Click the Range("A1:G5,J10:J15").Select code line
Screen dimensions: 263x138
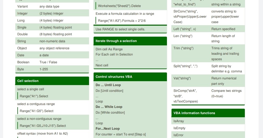[43, 126]
